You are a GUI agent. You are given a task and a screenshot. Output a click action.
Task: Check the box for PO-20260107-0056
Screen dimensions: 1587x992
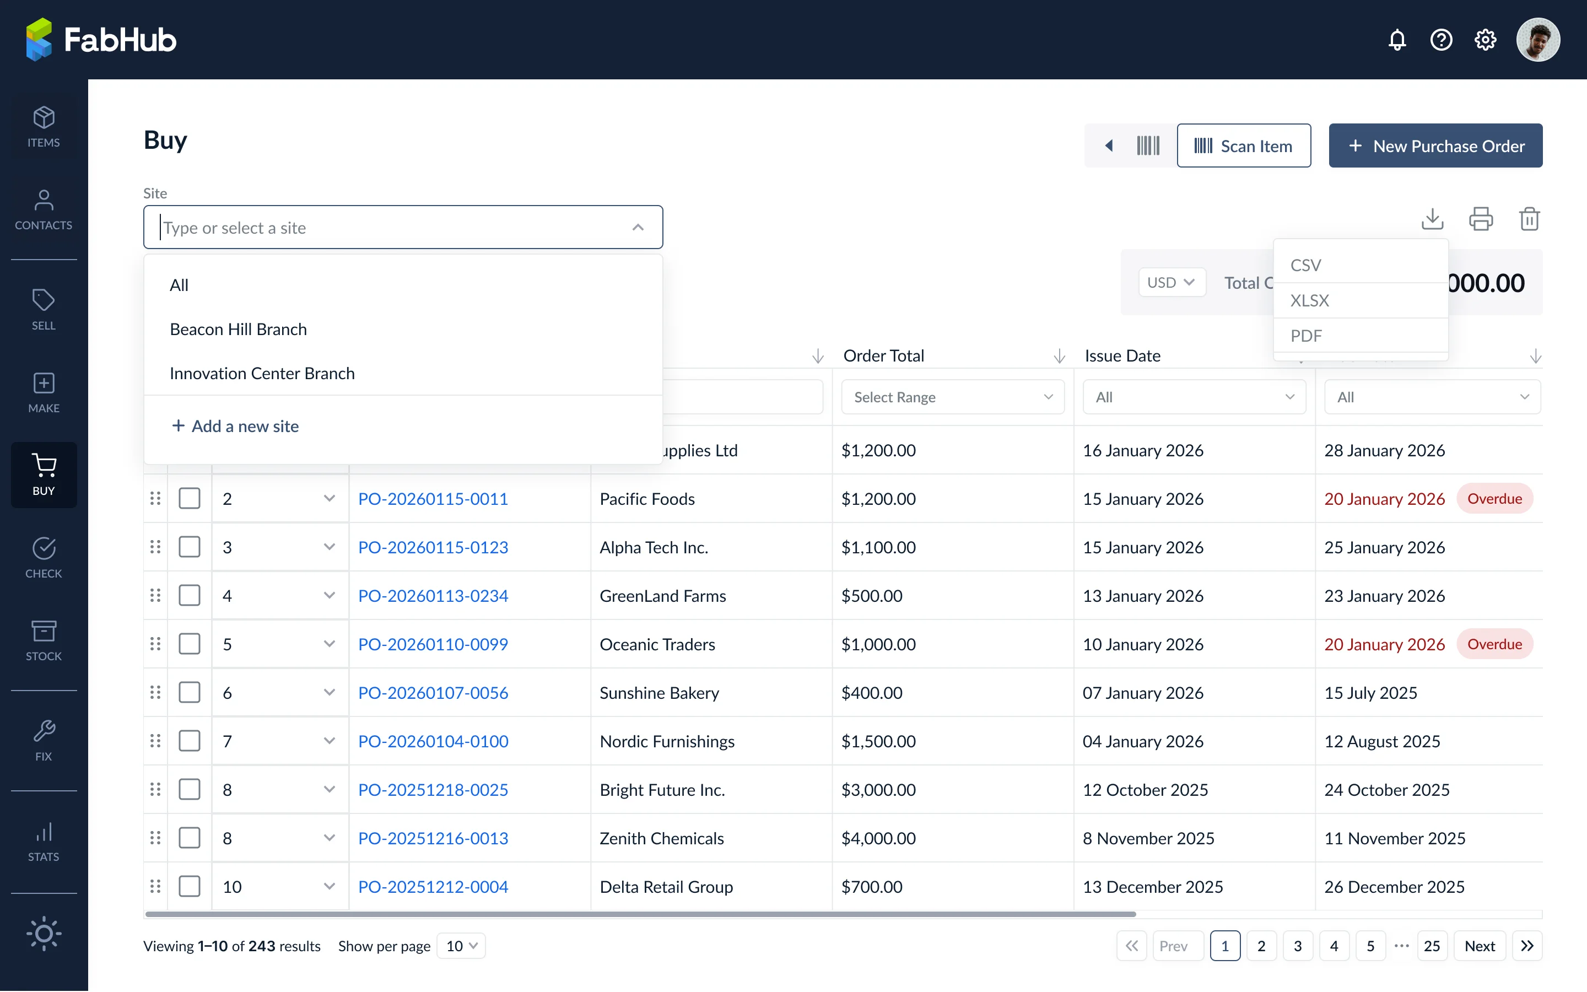(x=190, y=693)
